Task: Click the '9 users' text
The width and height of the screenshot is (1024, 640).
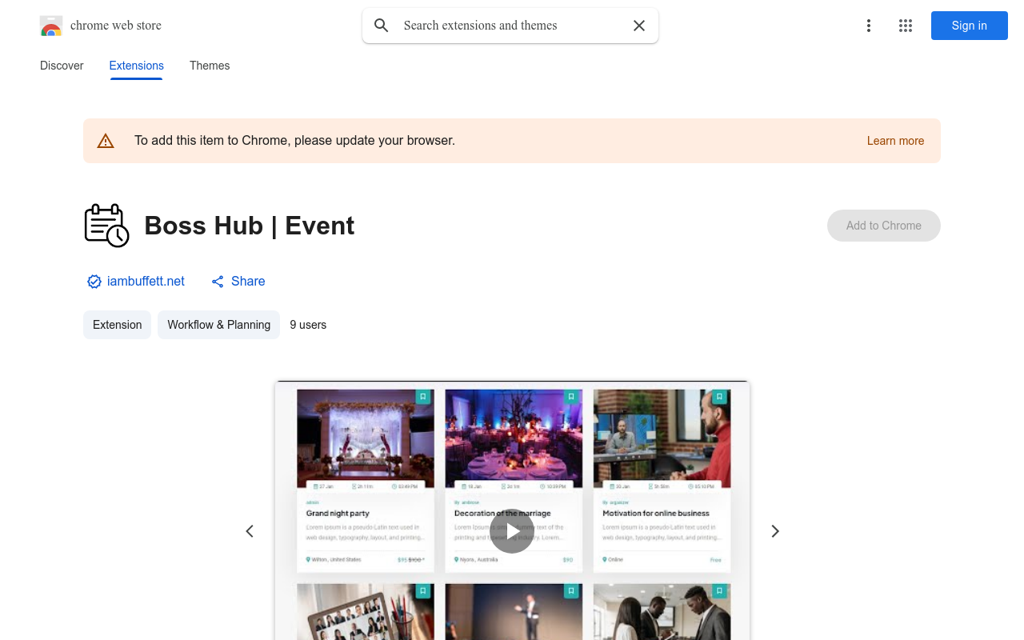Action: [308, 325]
